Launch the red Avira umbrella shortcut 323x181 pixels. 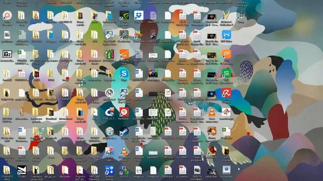(226, 93)
